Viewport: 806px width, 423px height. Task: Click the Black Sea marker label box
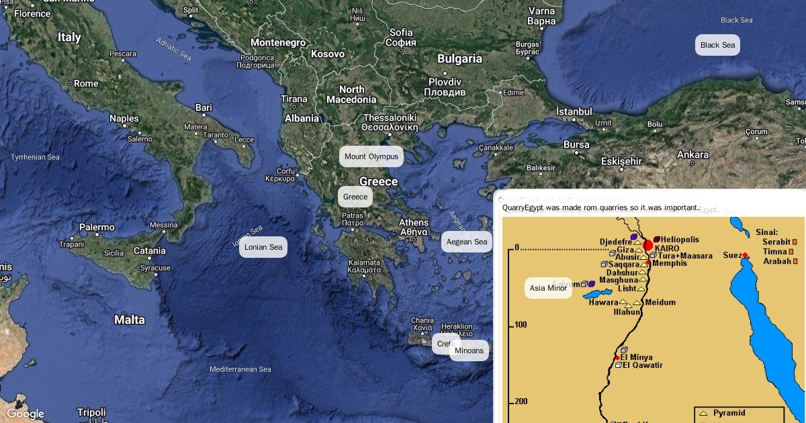[718, 45]
